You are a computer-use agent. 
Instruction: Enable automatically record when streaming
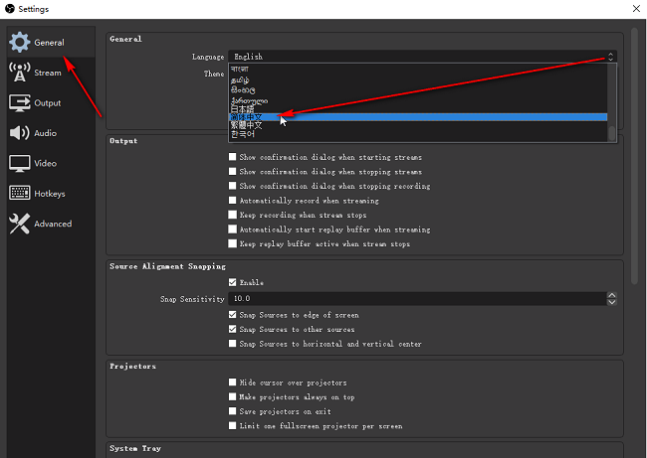pyautogui.click(x=233, y=200)
